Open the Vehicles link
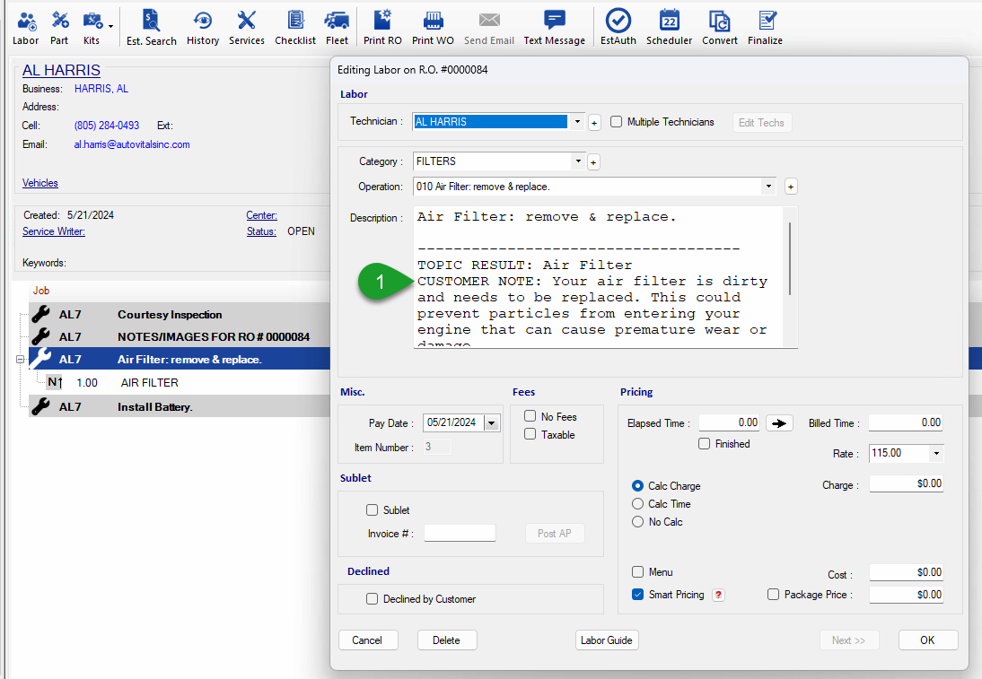The width and height of the screenshot is (982, 679). point(40,183)
